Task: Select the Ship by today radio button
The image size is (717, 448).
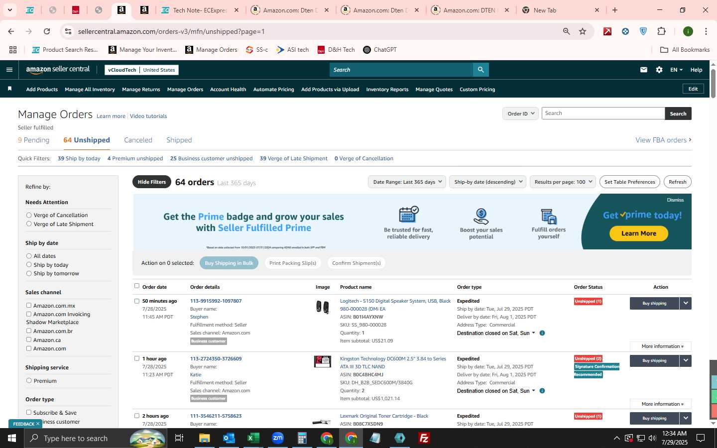Action: [29, 265]
